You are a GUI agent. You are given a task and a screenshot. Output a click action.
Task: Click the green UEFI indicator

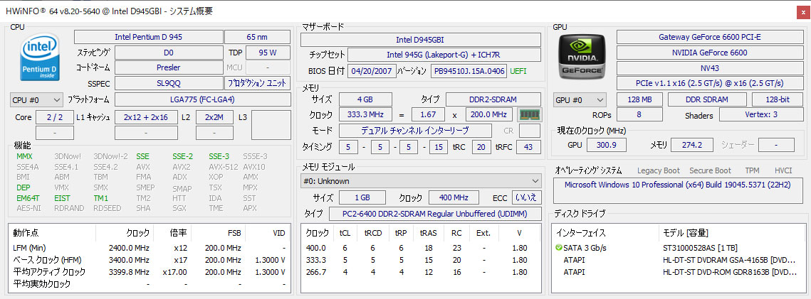coord(520,70)
